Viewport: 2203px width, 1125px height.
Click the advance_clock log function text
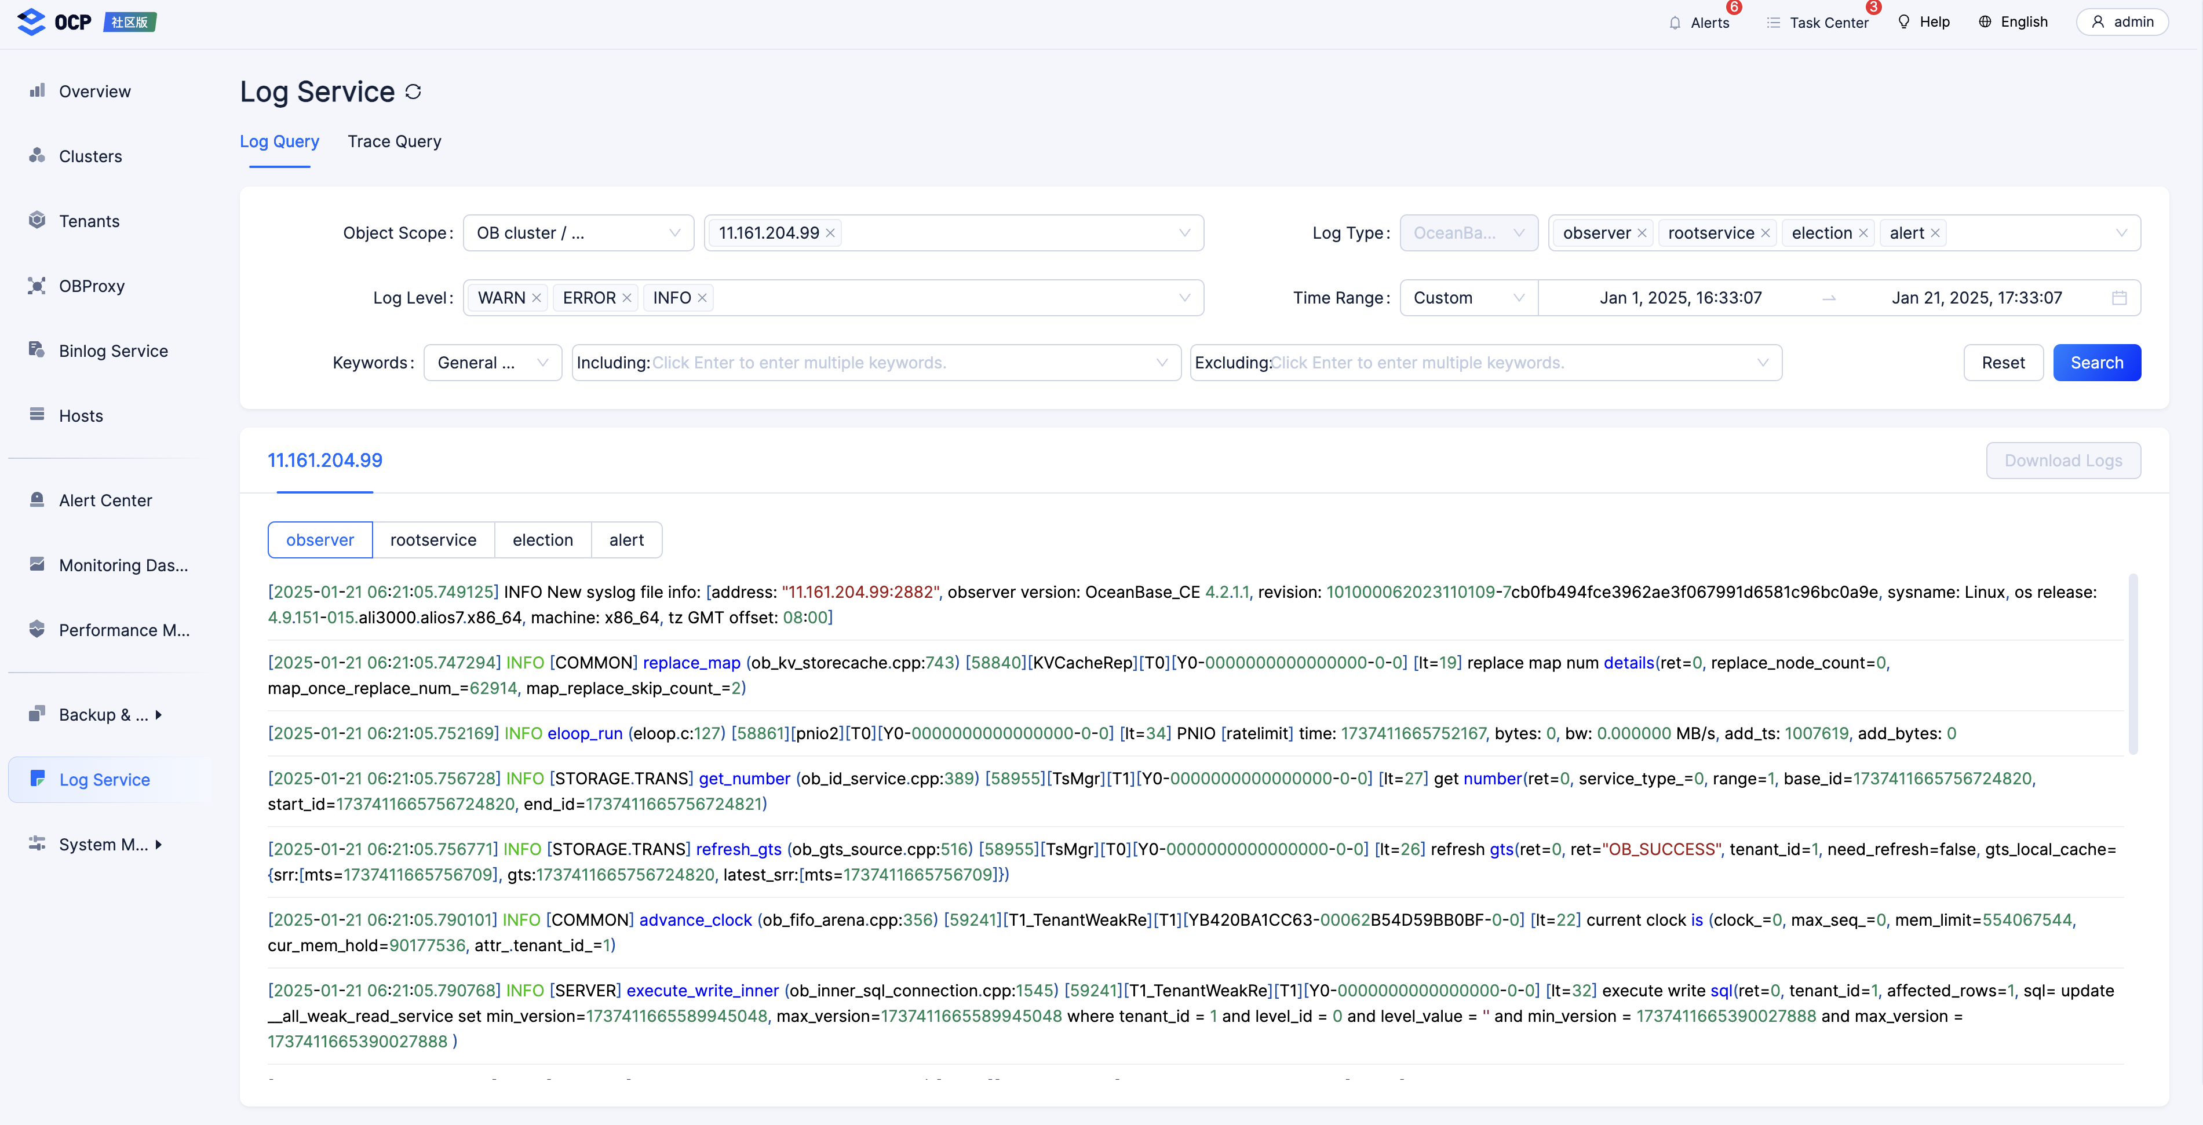click(x=695, y=921)
